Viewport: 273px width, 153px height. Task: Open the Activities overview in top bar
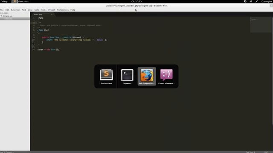point(4,1)
